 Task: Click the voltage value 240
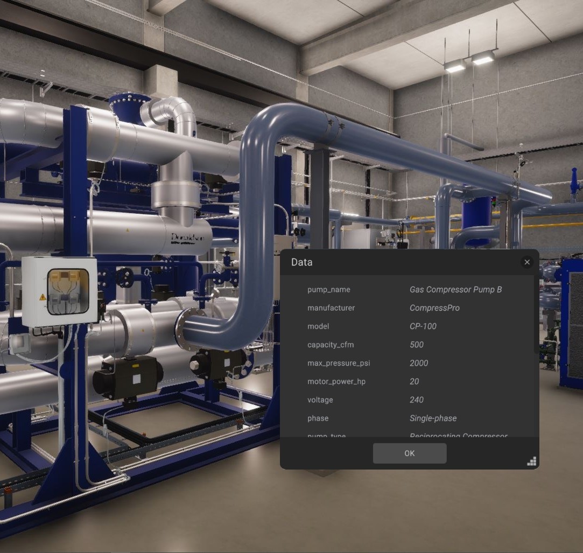point(416,400)
